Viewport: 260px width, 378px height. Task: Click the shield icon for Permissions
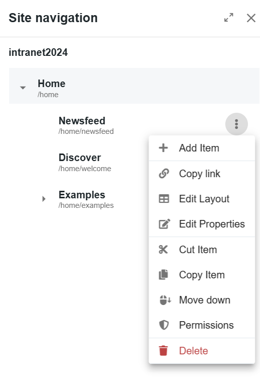click(x=164, y=325)
